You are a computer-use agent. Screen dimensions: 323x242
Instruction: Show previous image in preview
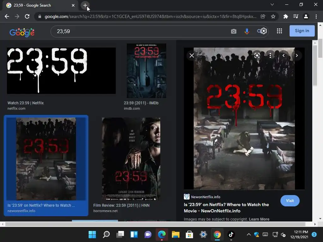[x=284, y=55]
